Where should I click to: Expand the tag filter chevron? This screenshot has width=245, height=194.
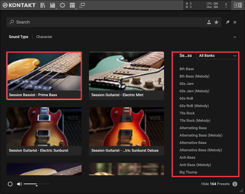tap(234, 37)
